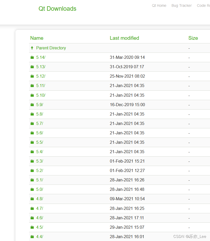Click the folder icon beside 5.6/
The image size is (210, 241).
(32, 133)
